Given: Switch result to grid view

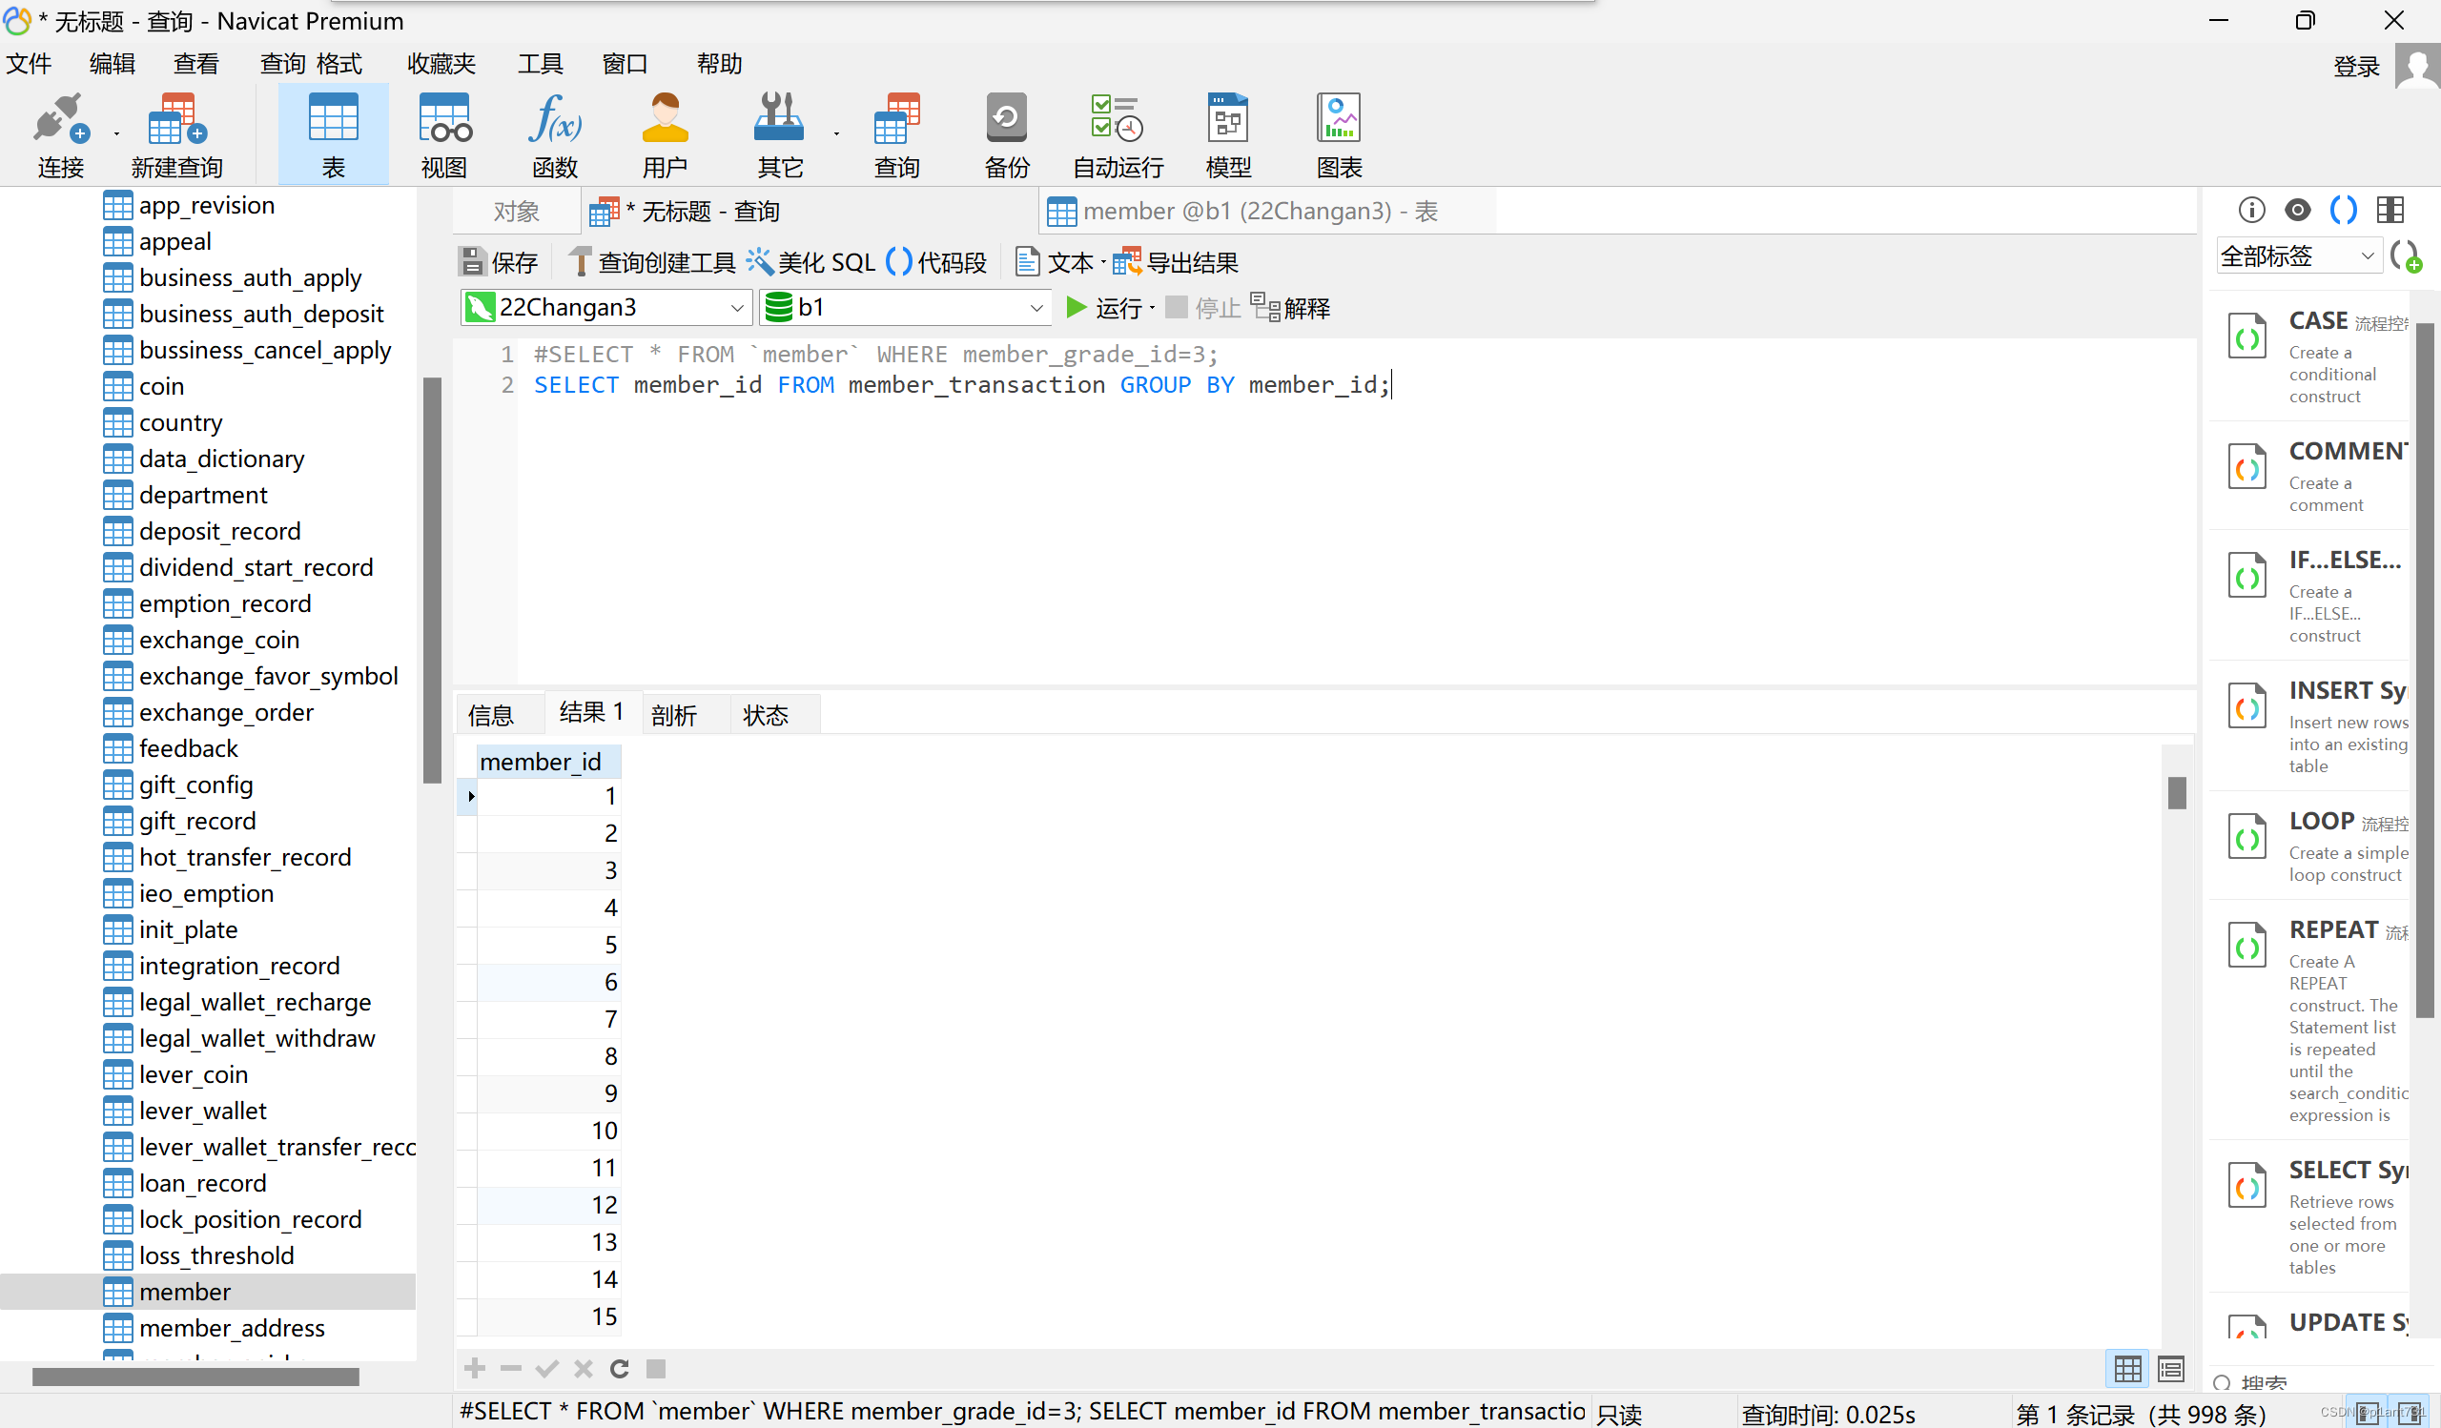Looking at the screenshot, I should pyautogui.click(x=2127, y=1369).
